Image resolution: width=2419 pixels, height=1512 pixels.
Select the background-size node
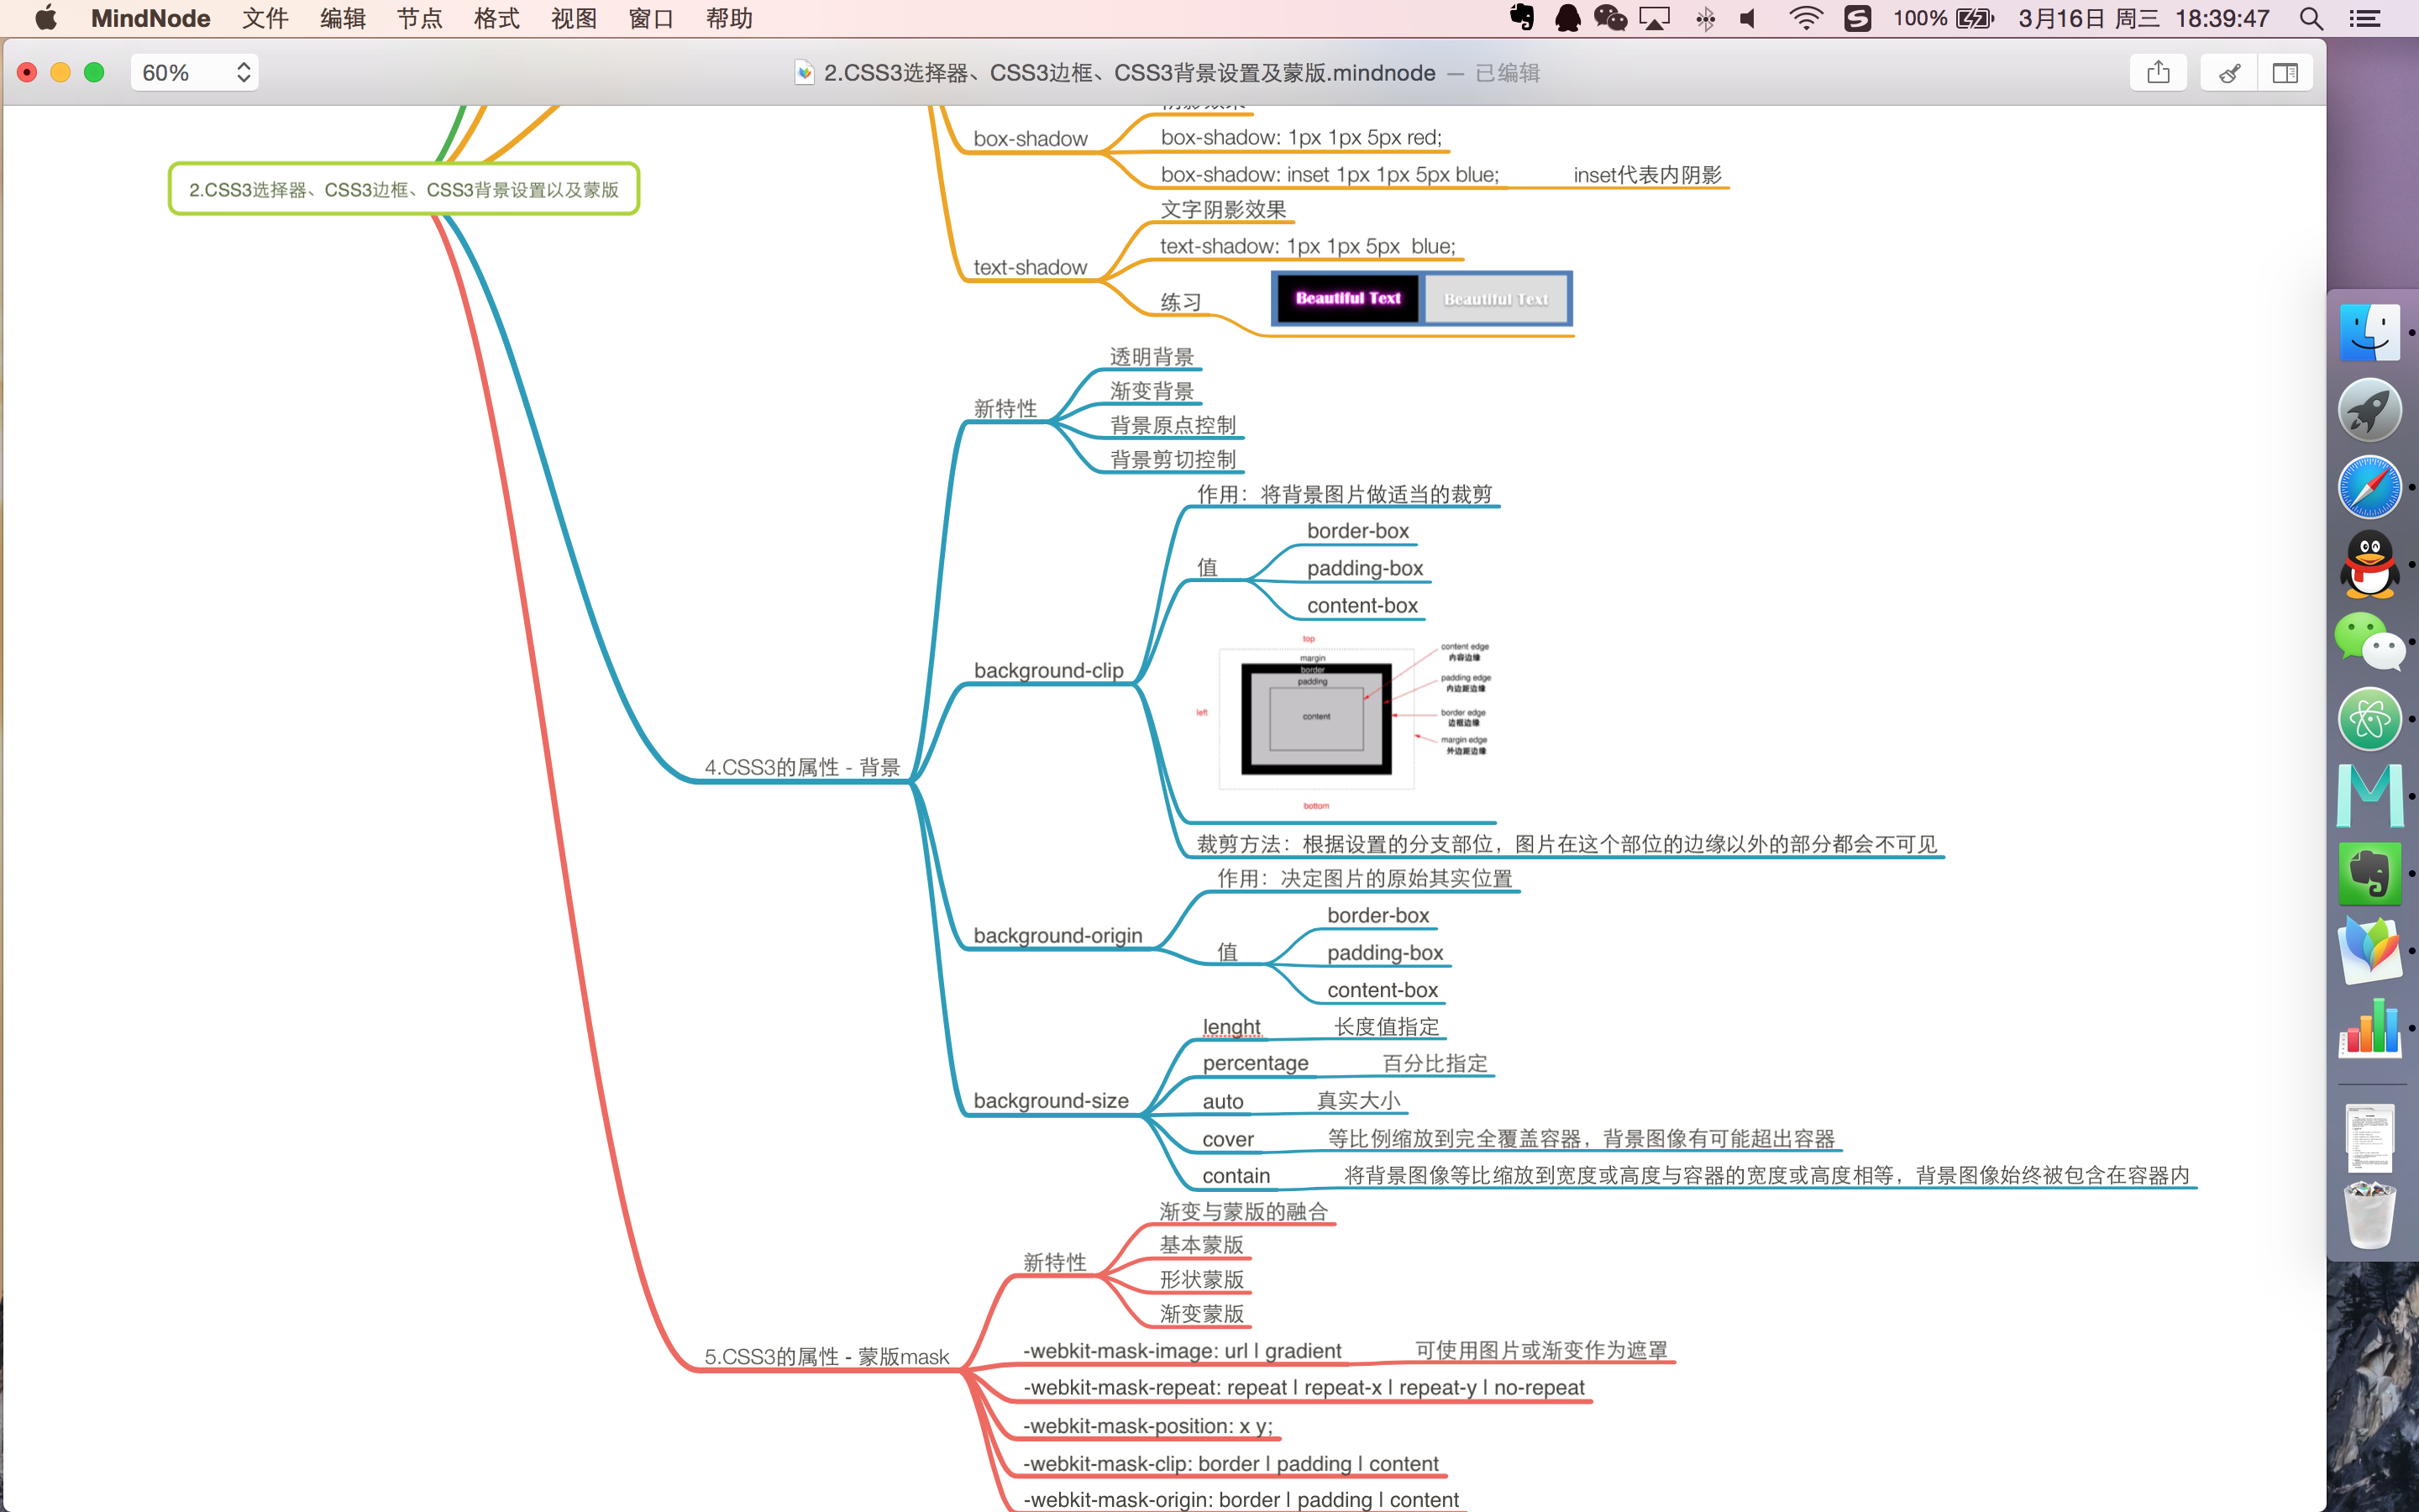(1051, 1100)
